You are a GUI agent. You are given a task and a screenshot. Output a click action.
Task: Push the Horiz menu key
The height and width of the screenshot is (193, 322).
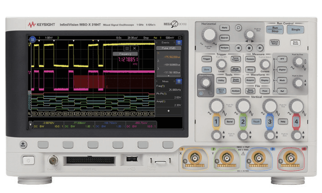coord(224,28)
